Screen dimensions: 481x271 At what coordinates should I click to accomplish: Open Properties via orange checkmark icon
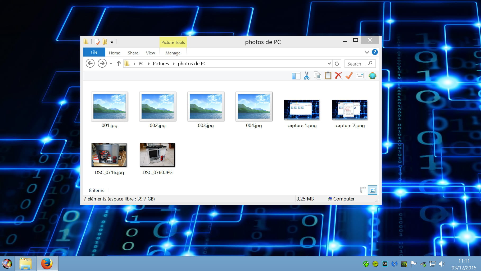tap(349, 76)
